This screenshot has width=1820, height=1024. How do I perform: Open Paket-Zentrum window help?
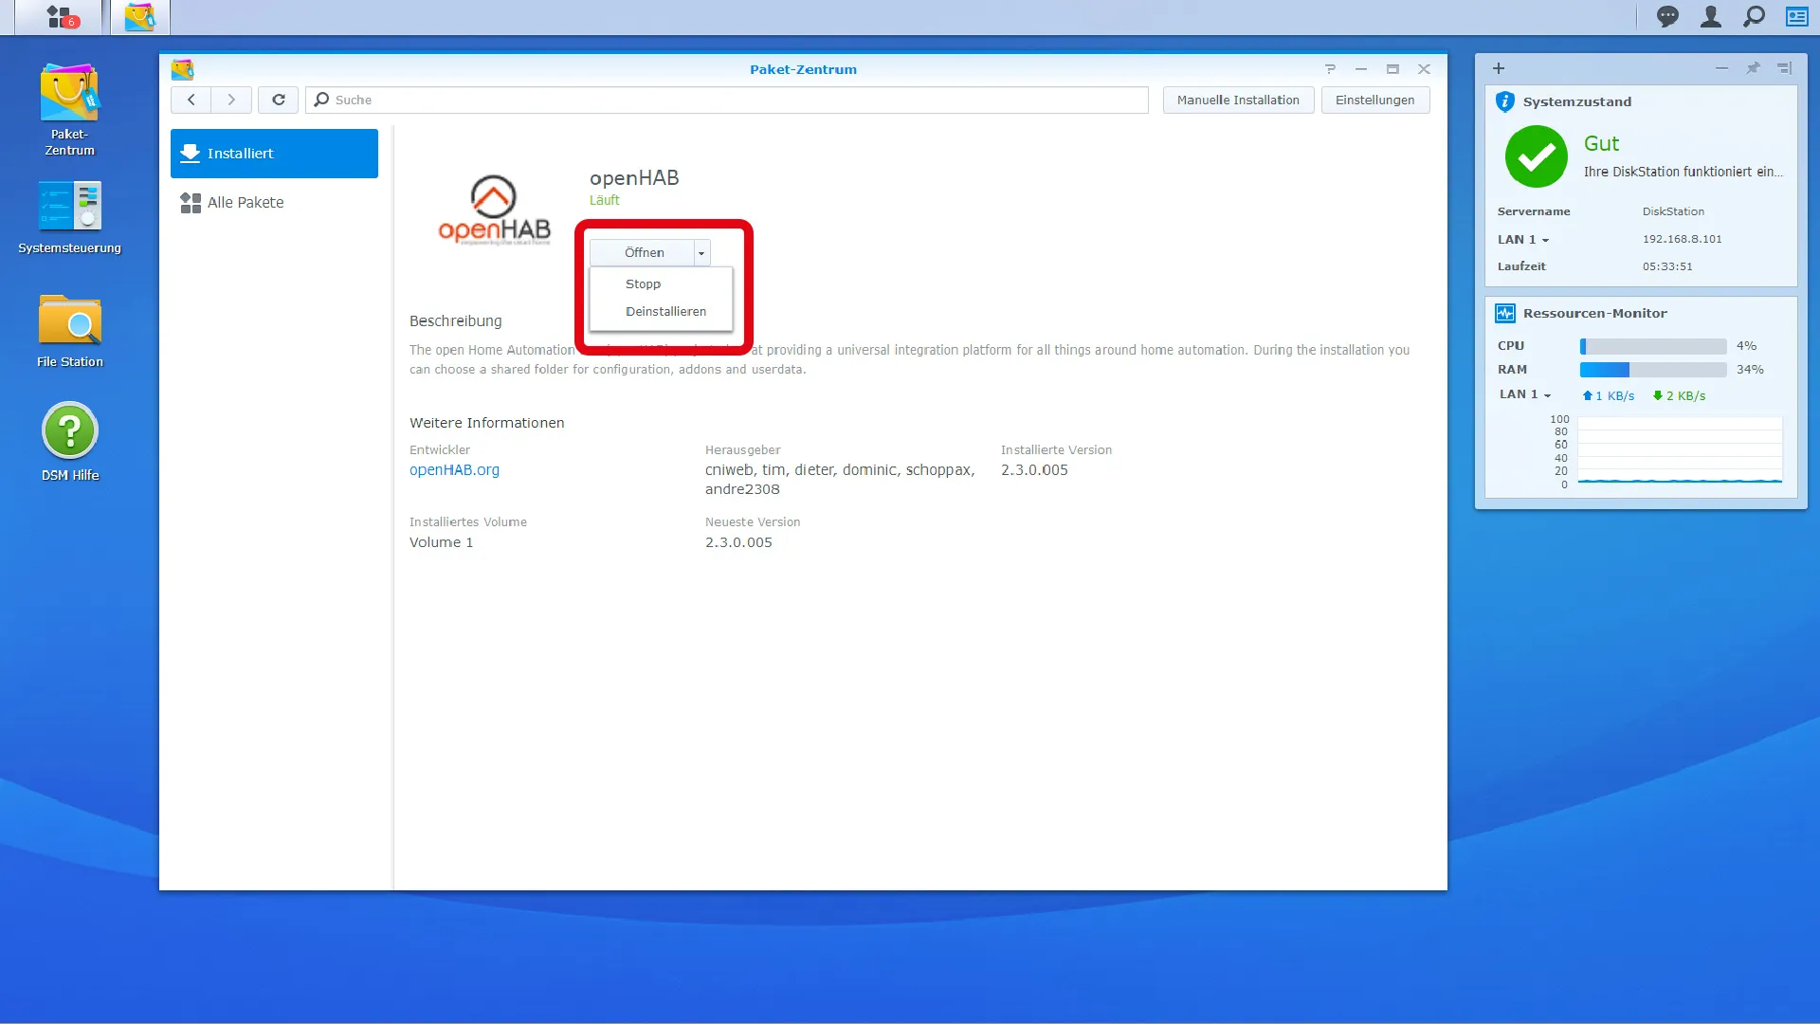pos(1330,69)
